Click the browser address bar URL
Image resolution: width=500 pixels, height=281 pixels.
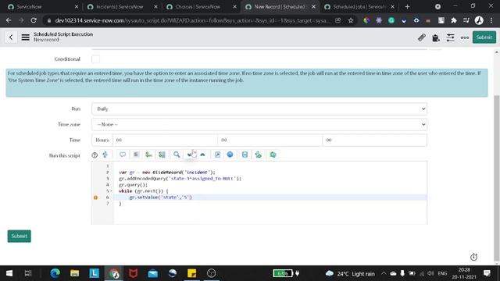tap(192, 20)
